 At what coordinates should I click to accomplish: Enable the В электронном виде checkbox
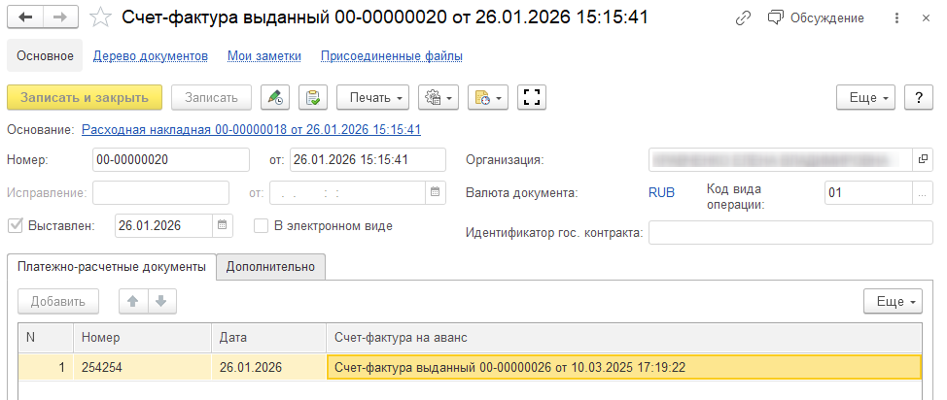tap(261, 225)
